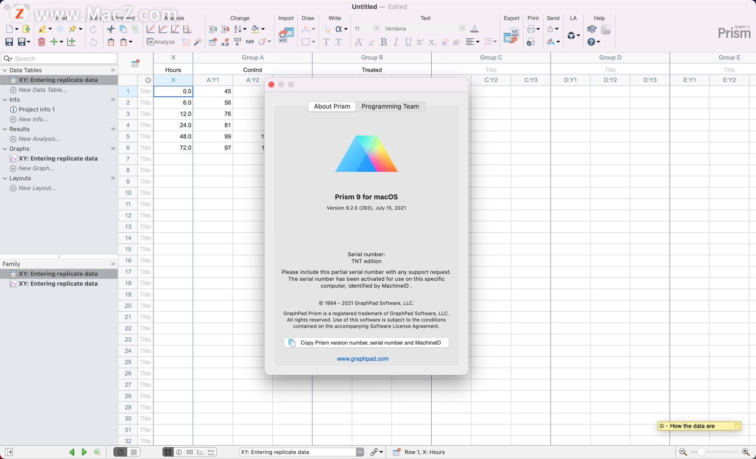Click the Superscript X² icon
This screenshot has height=459, width=756.
(420, 42)
